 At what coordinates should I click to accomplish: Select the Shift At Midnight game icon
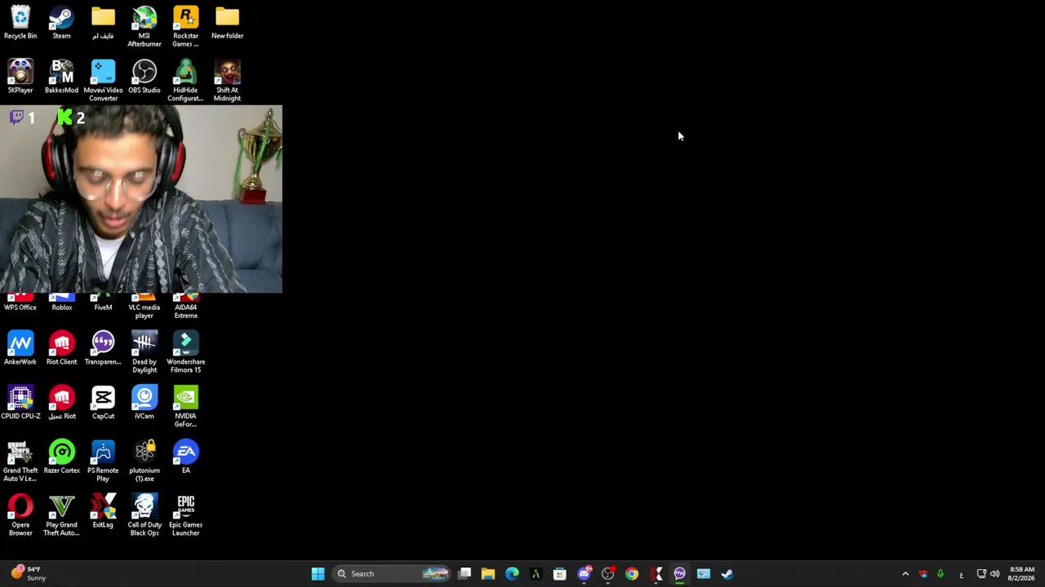click(x=227, y=81)
